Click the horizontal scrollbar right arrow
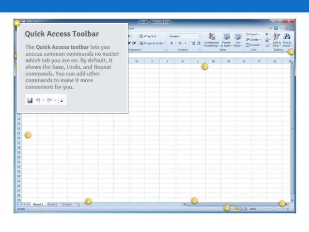Image resolution: width=309 pixels, height=232 pixels. click(x=286, y=204)
